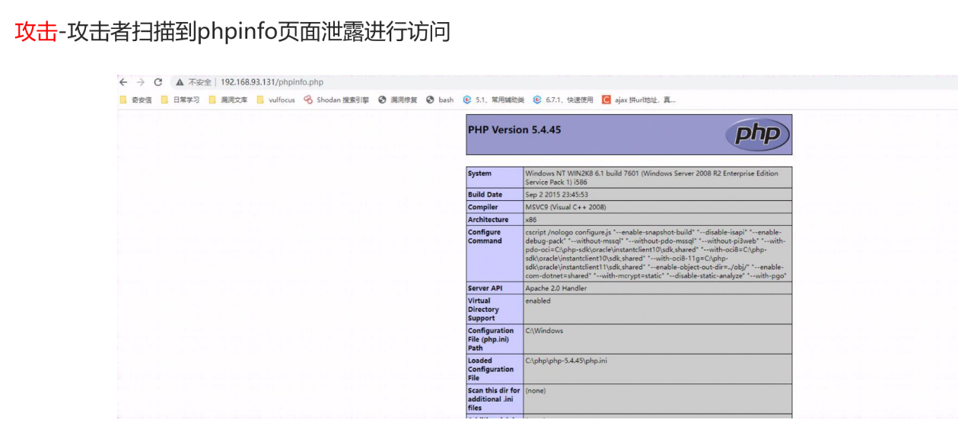Open the vulfocus bookmark folder

tap(276, 100)
